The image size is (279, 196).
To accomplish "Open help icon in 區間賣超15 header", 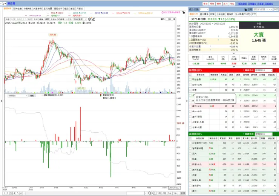I will [243, 134].
